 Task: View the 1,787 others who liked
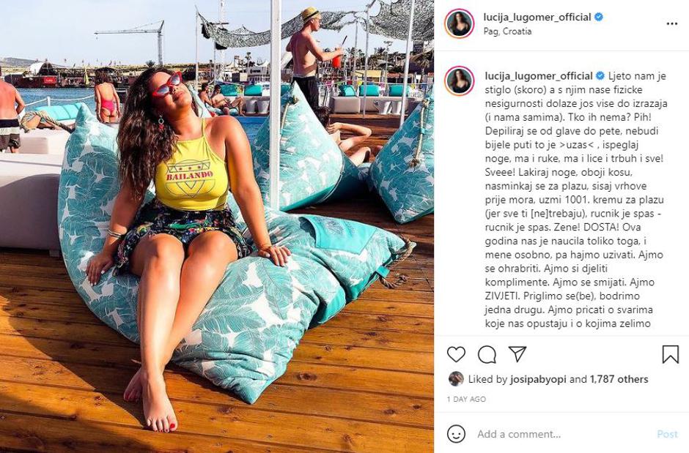[x=619, y=379]
